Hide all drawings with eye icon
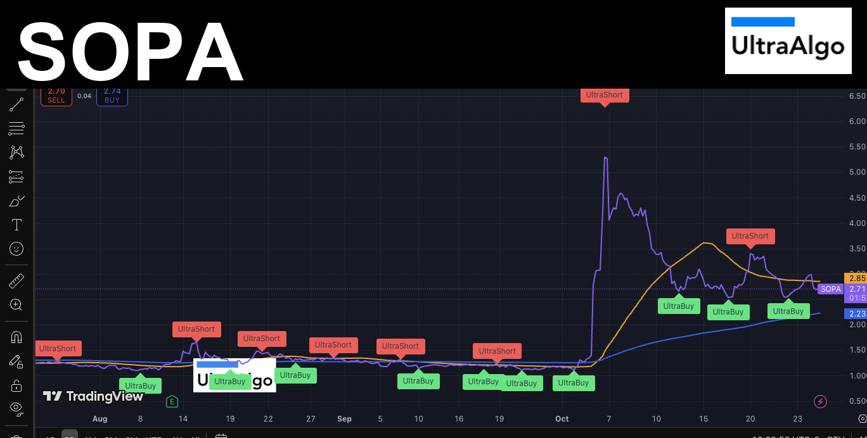867x438 pixels. pyautogui.click(x=16, y=408)
